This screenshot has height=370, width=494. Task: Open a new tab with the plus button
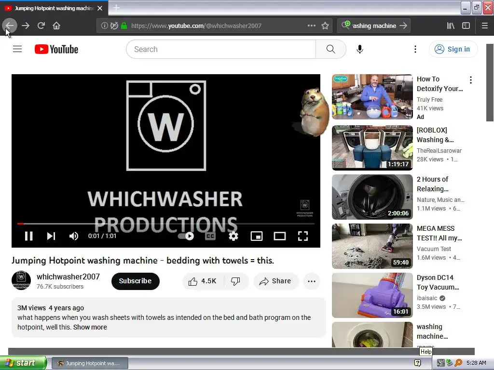[x=116, y=8]
